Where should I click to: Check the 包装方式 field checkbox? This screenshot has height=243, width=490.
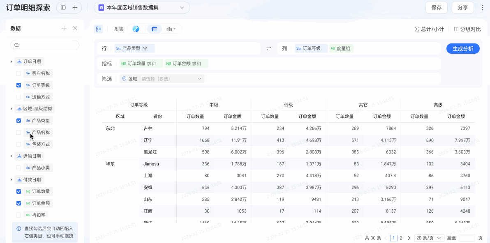pos(19,144)
